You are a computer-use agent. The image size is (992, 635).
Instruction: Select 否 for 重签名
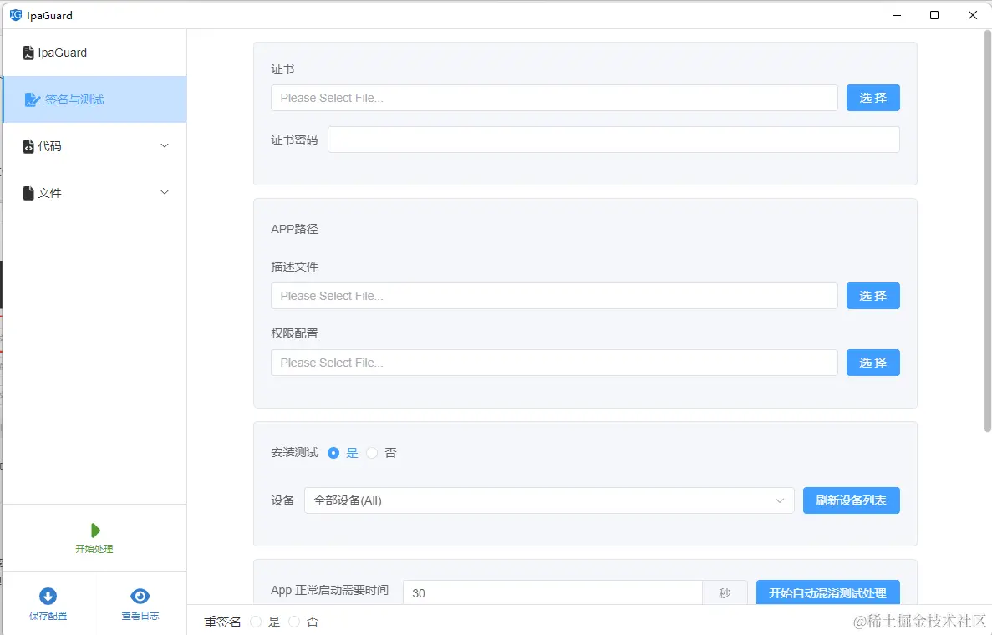294,621
